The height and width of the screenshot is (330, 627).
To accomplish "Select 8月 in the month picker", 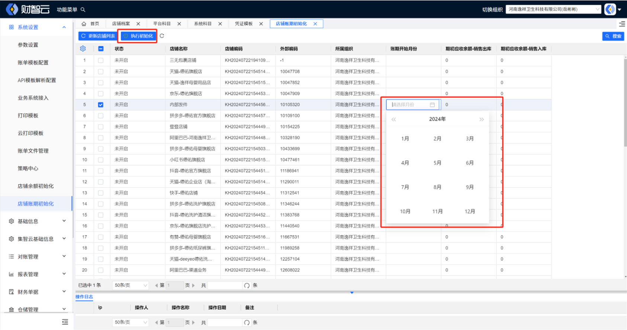I will click(x=437, y=187).
